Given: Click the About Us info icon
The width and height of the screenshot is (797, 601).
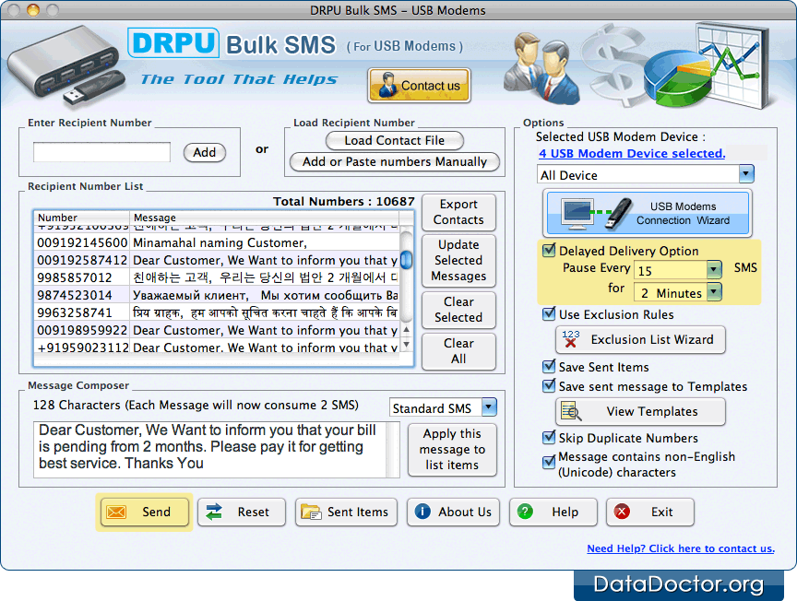Looking at the screenshot, I should pos(422,511).
